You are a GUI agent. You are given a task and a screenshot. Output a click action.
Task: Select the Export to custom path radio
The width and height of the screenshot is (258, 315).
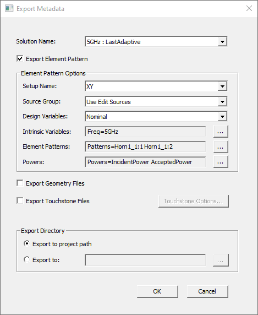point(27,259)
